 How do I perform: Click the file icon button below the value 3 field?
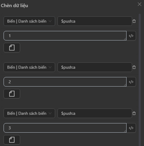click(x=12, y=140)
